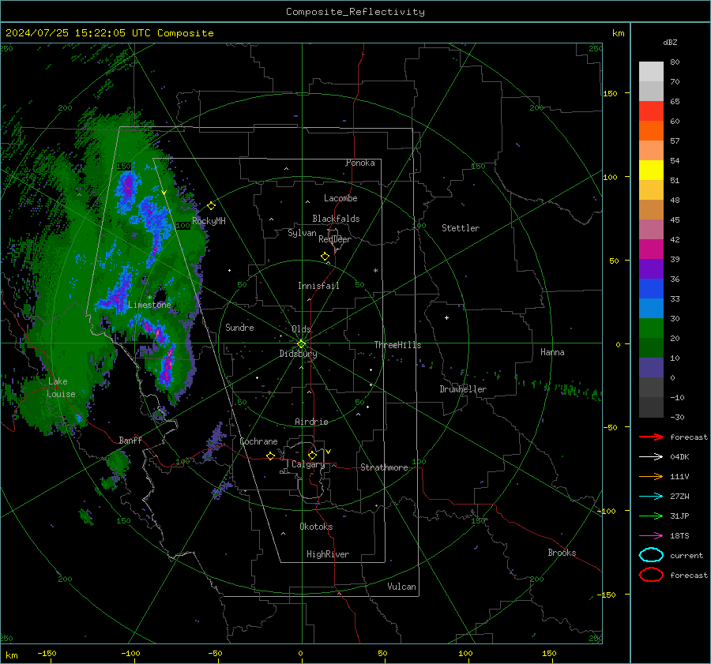
Task: Click the Didsbury city label
Action: click(298, 354)
